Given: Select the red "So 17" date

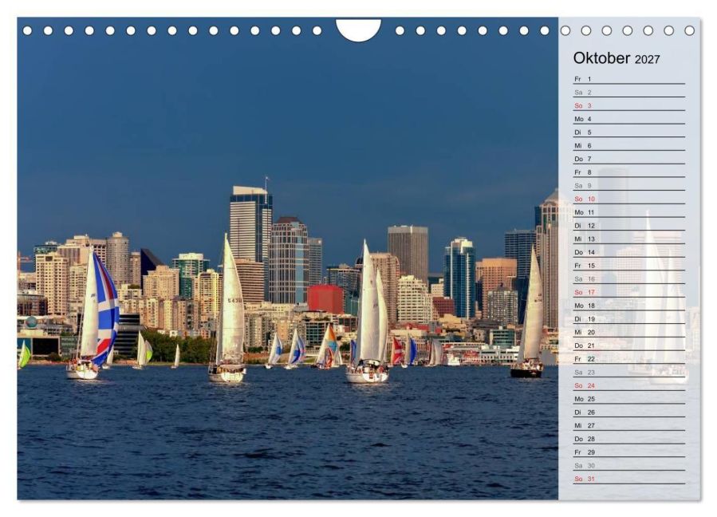Looking at the screenshot, I should (629, 292).
